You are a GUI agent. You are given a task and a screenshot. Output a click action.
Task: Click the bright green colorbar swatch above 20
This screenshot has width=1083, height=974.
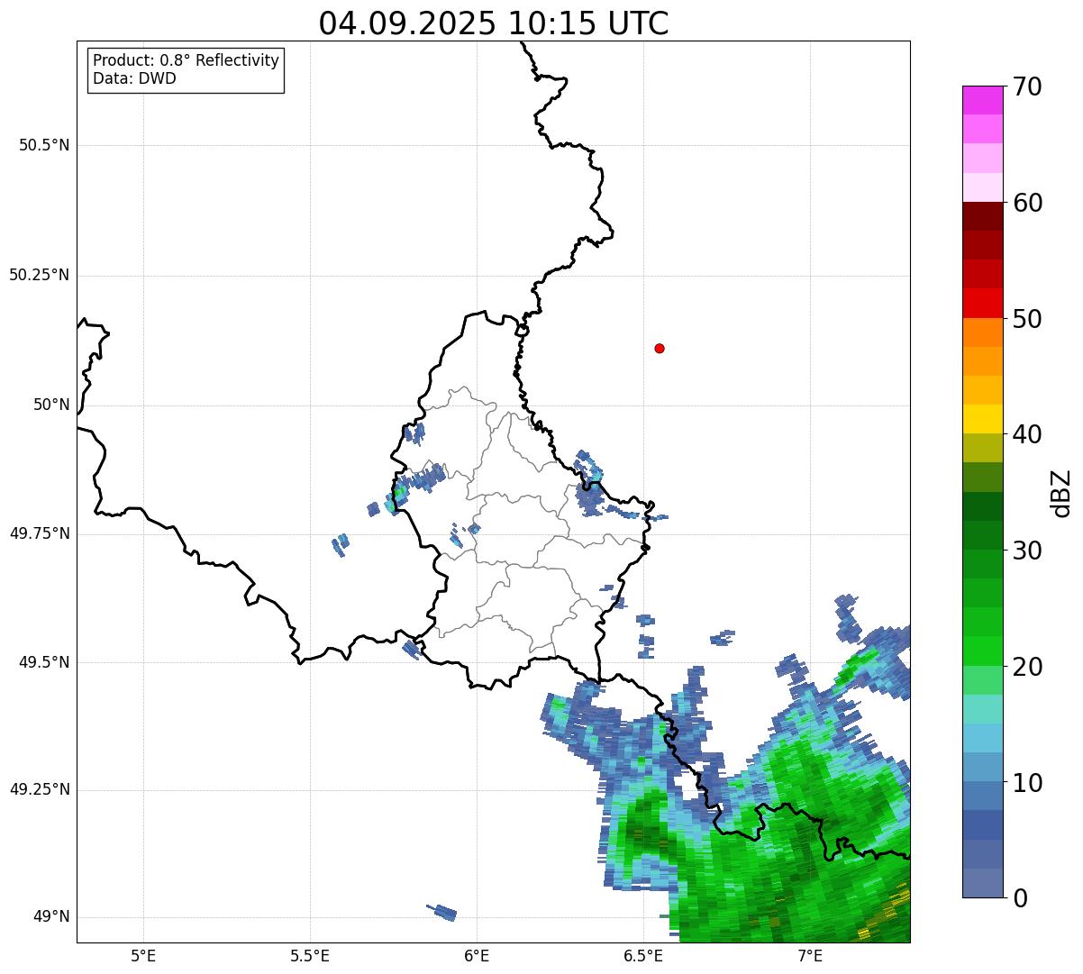[x=982, y=651]
